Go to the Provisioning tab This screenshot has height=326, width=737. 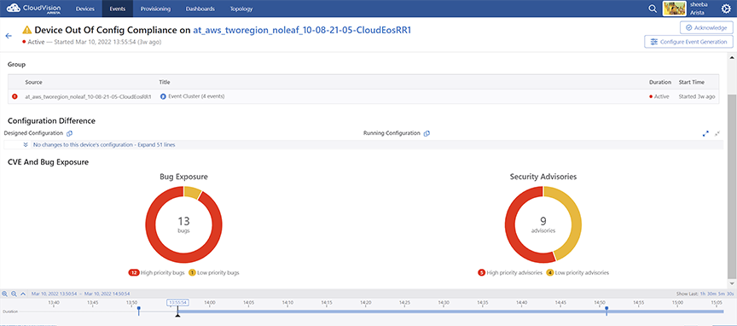155,9
